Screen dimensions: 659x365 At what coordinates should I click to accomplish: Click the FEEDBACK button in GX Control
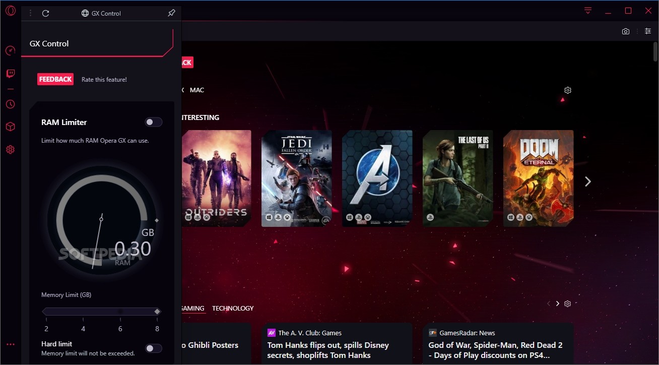pyautogui.click(x=55, y=79)
